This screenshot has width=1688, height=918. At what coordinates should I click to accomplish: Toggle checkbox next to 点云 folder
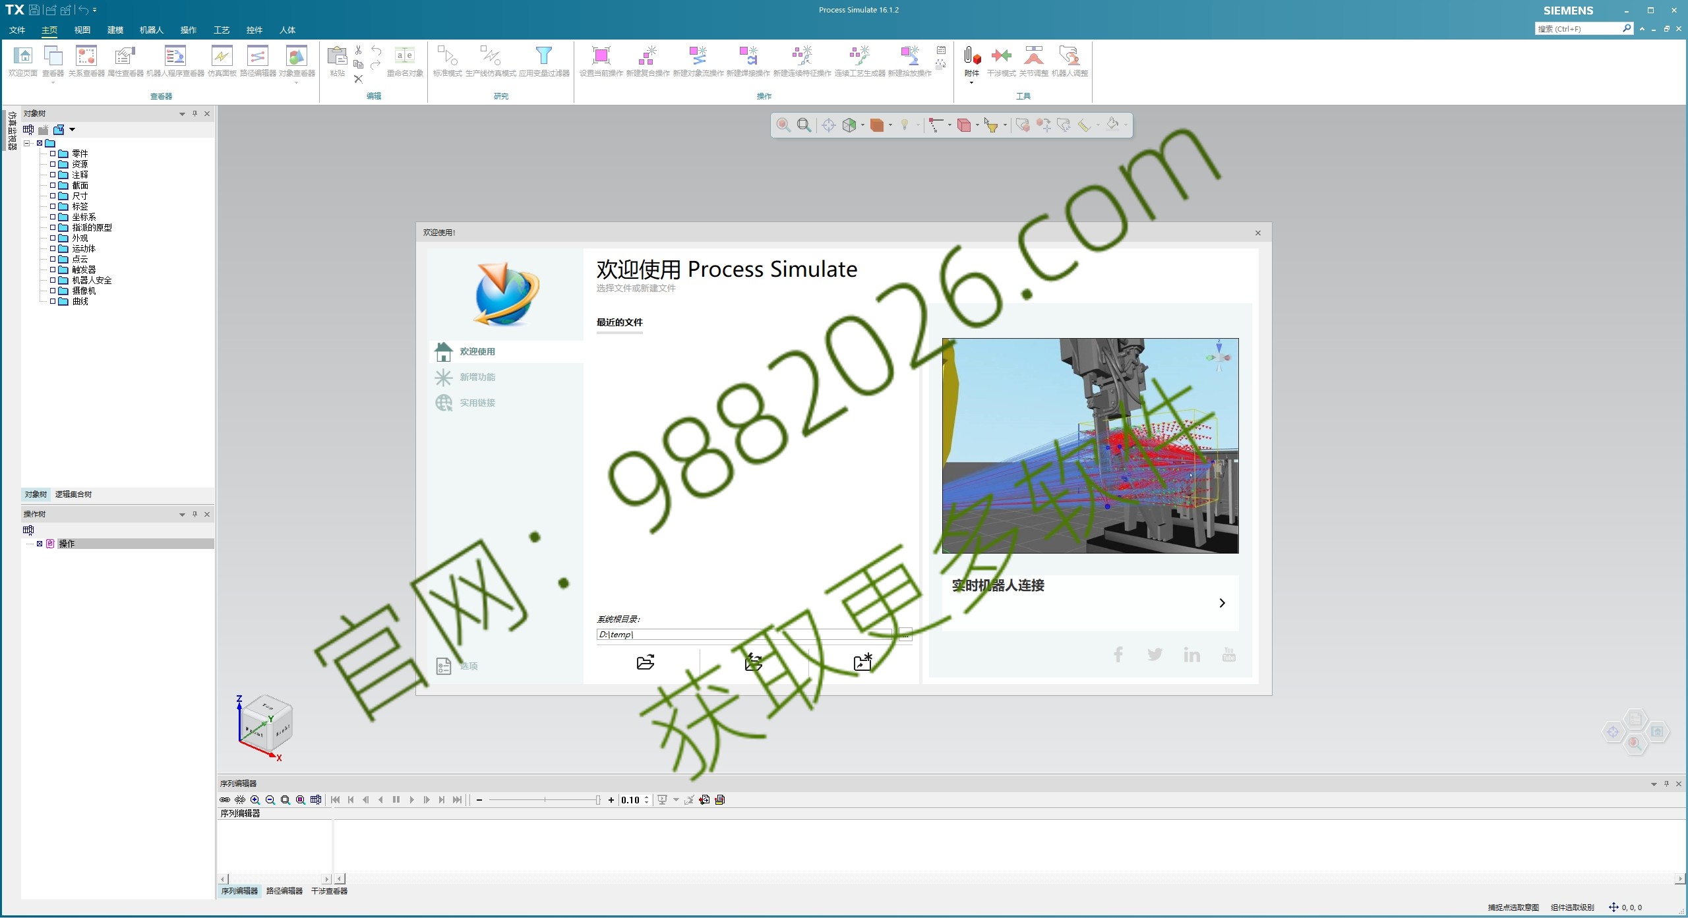tap(53, 259)
